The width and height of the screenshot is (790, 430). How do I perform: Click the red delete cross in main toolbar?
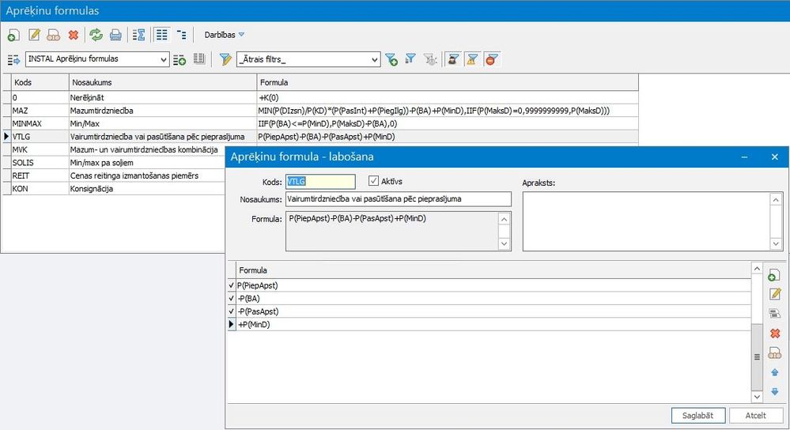coord(74,35)
